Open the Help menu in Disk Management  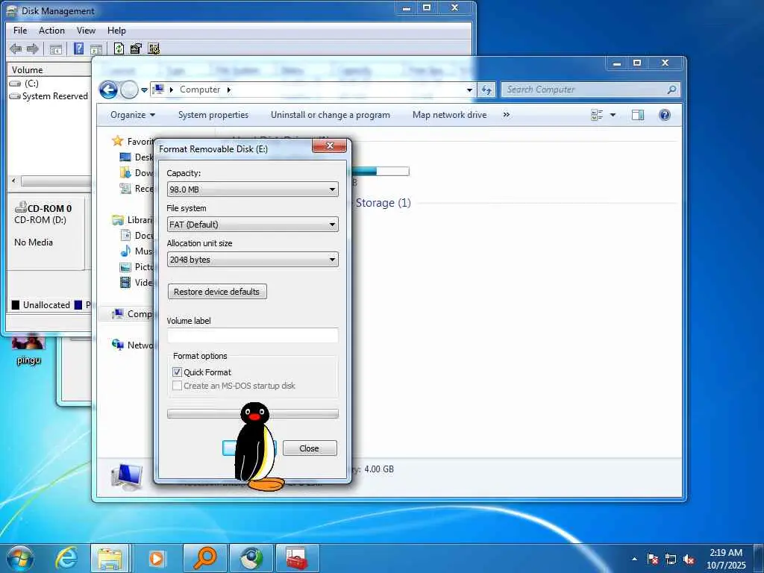coord(116,31)
